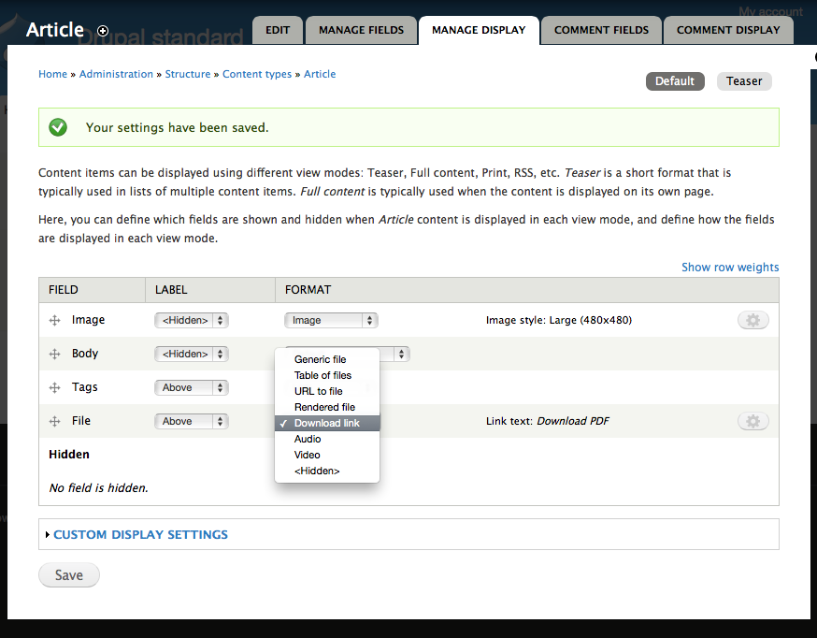
Task: Click the Show row weights link
Action: pos(729,268)
